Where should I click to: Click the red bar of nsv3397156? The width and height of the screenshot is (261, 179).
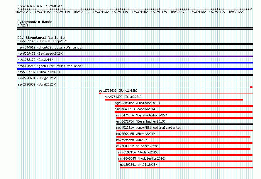click(x=185, y=155)
